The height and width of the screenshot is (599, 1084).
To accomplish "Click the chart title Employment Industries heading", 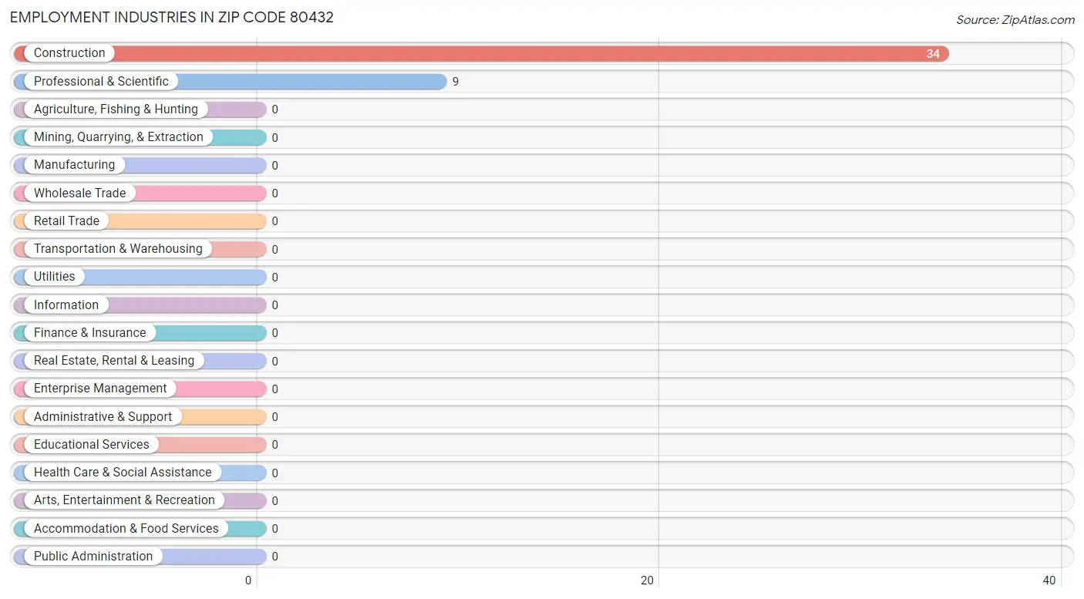I will [x=172, y=17].
